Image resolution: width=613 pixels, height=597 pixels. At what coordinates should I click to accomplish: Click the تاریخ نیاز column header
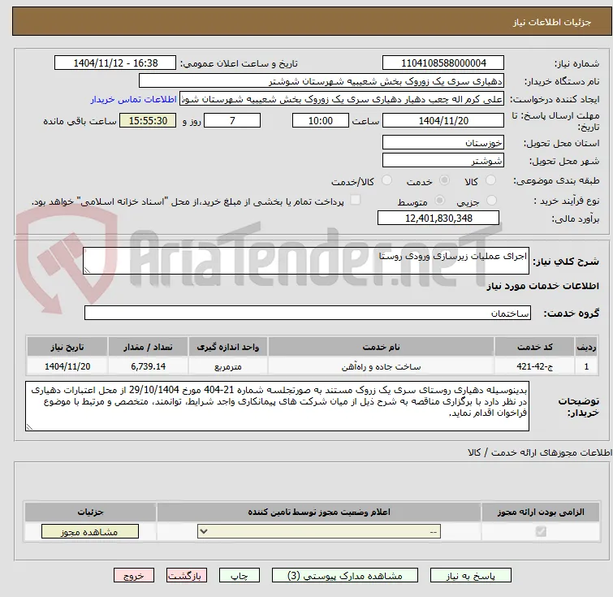coord(67,347)
